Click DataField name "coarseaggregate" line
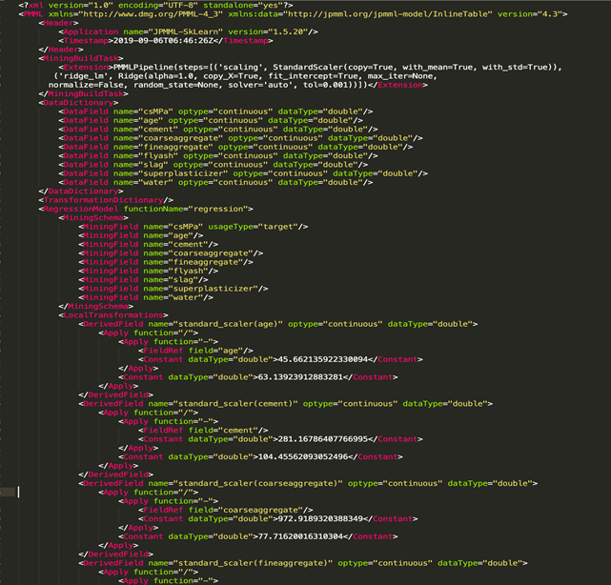 (240, 138)
